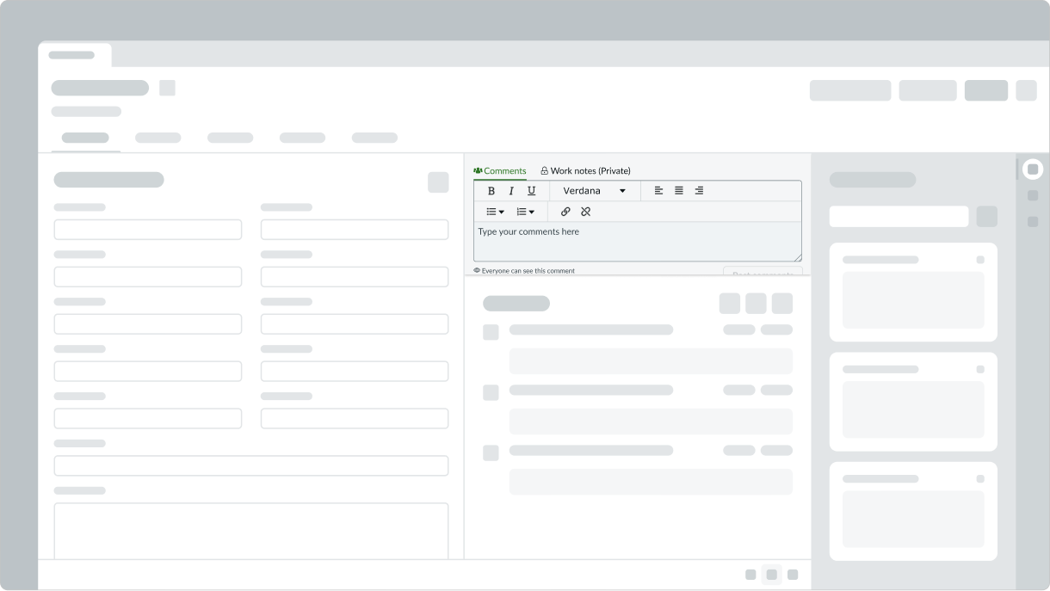
Task: Toggle everyone can see this comment
Action: tap(525, 270)
